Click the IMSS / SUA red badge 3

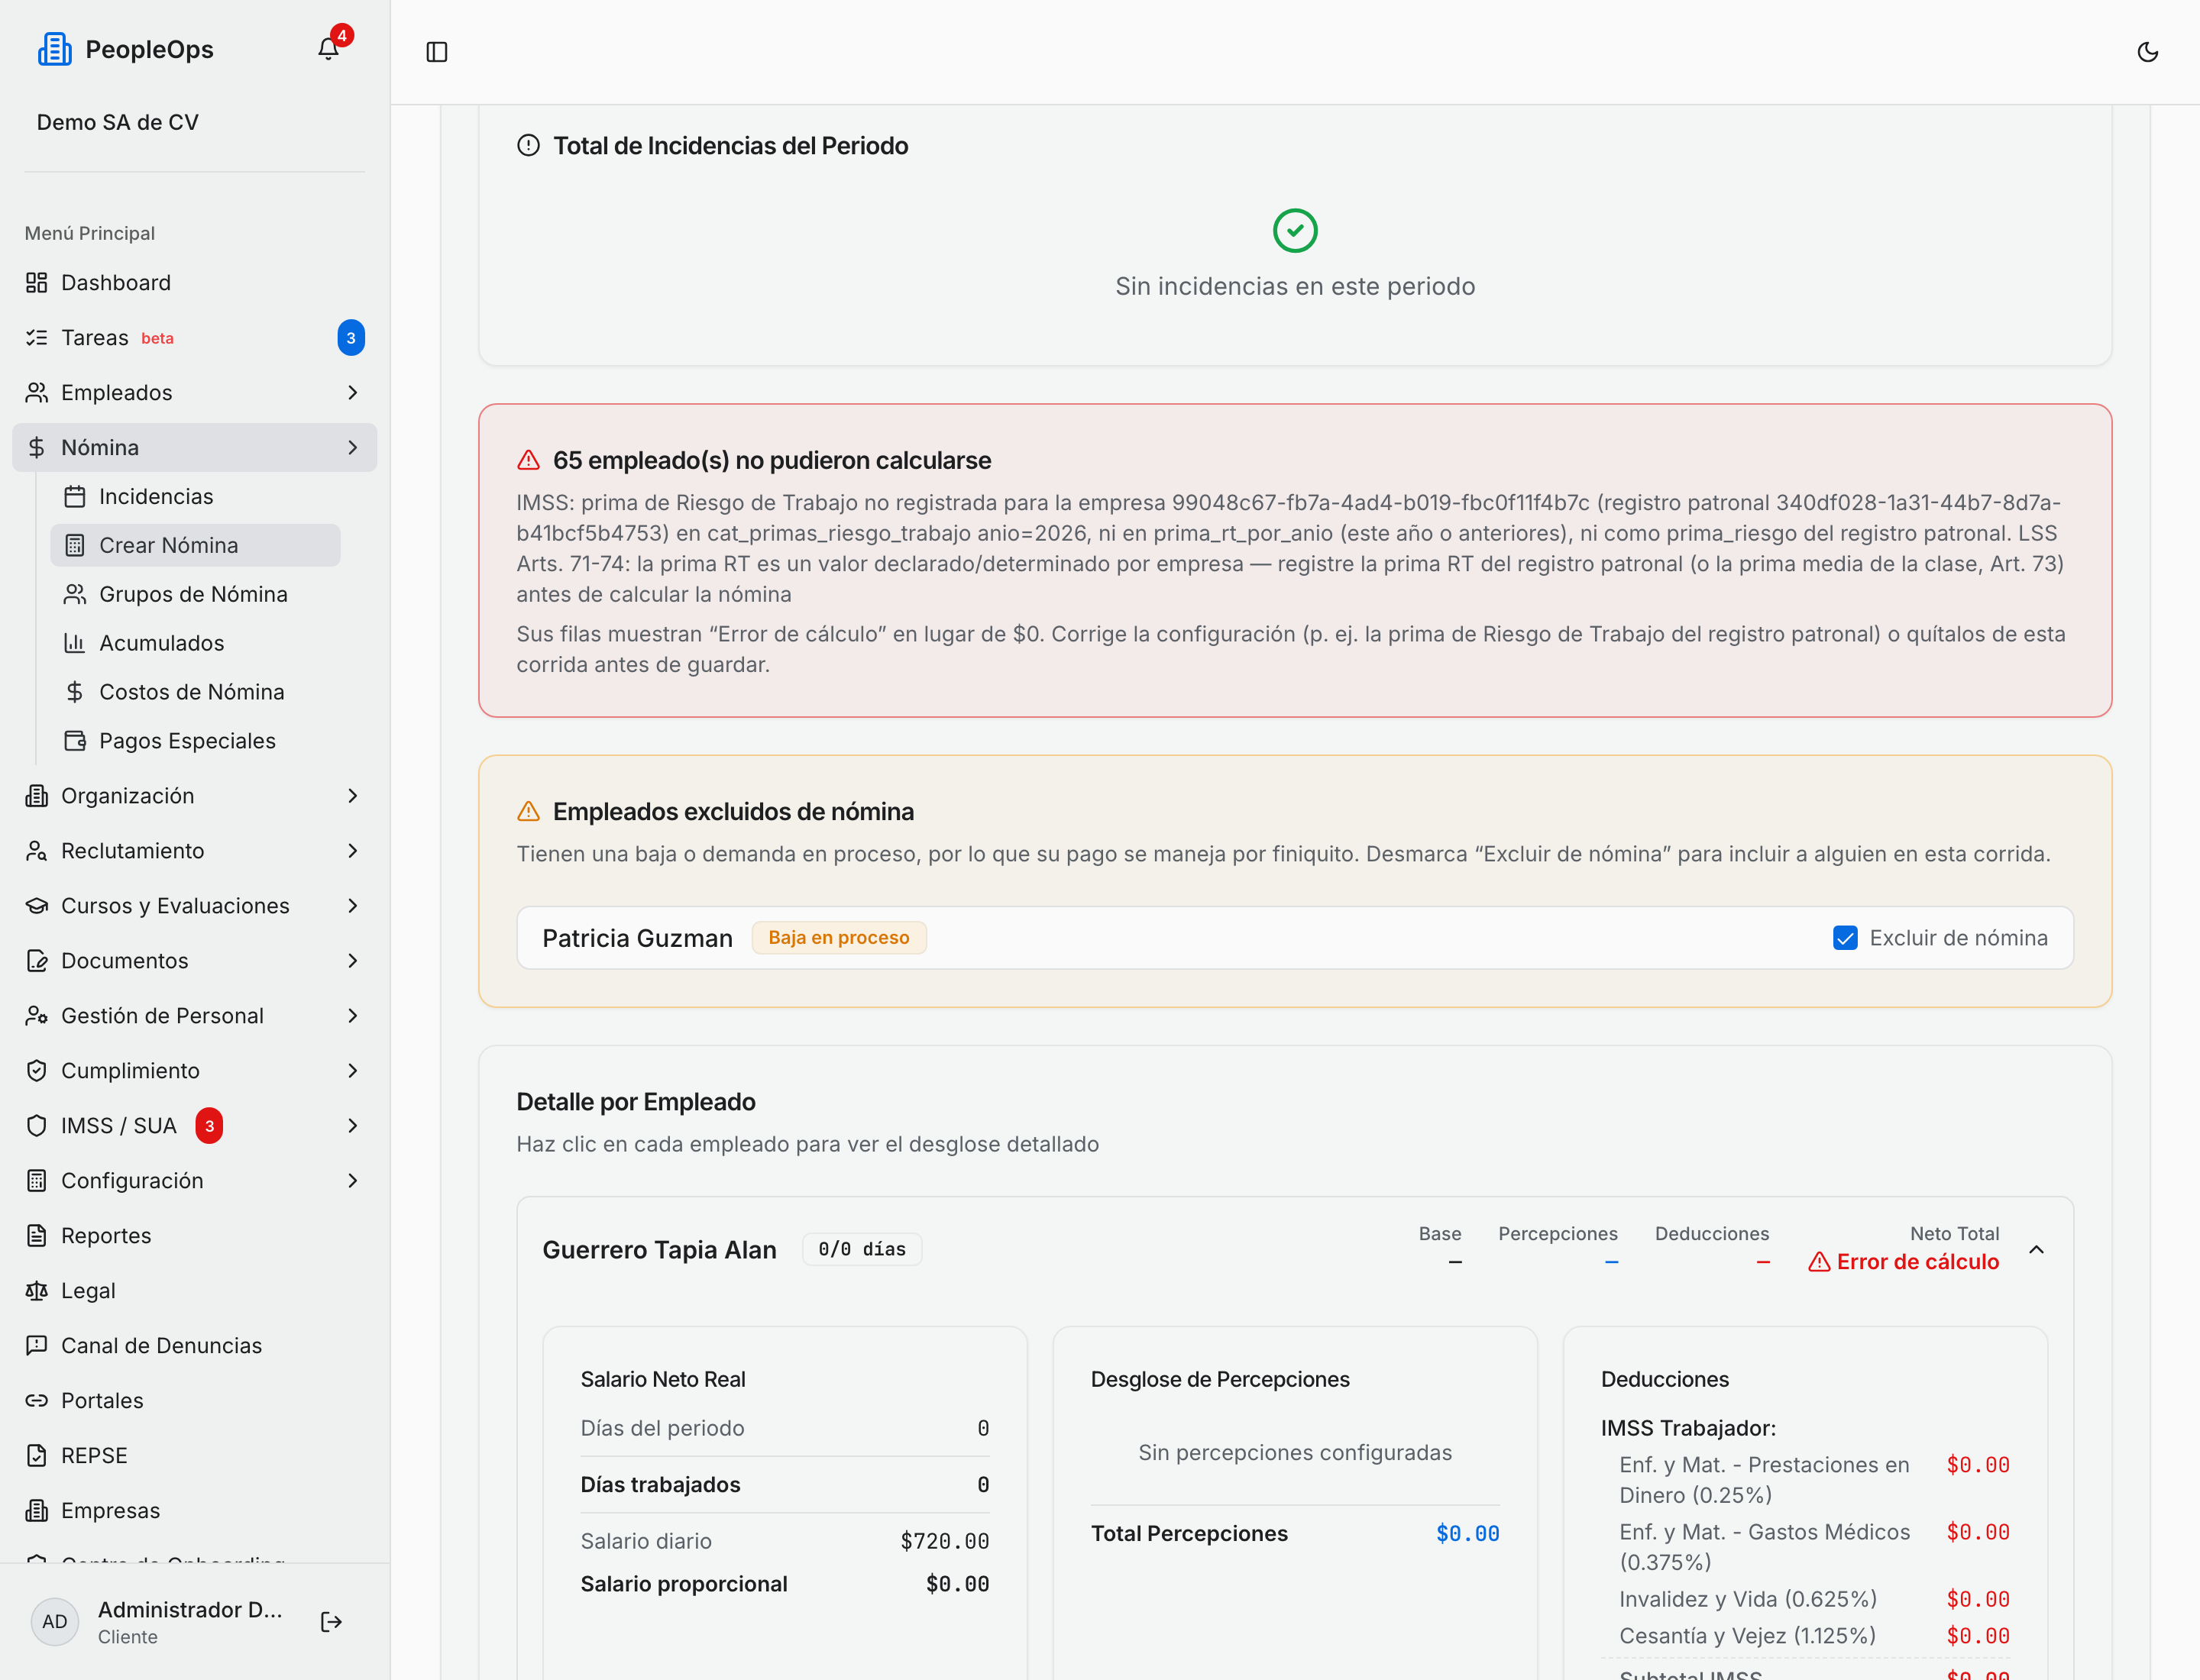209,1126
